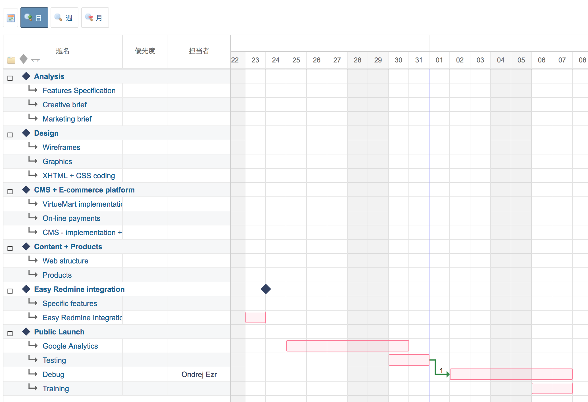Image resolution: width=588 pixels, height=402 pixels.
Task: Click the milestone diamond on Easy Redmine integration row
Action: click(266, 289)
